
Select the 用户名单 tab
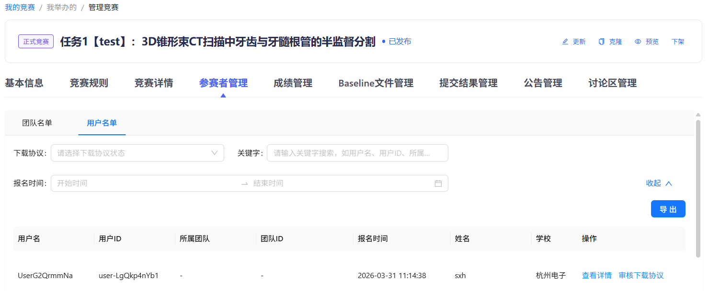(x=102, y=123)
